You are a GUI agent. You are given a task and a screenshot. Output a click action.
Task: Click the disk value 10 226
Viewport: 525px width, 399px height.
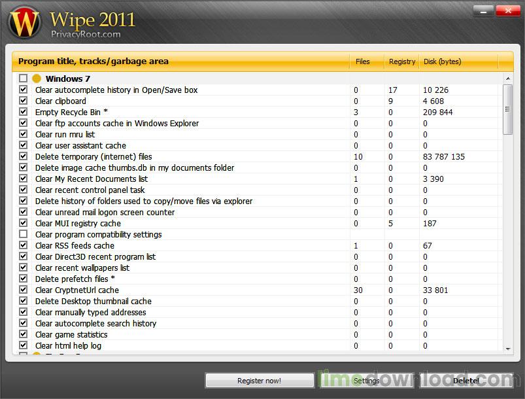click(435, 90)
